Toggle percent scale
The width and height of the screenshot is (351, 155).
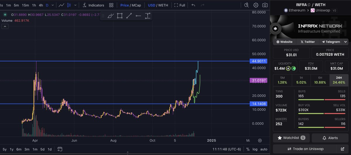(x=247, y=149)
